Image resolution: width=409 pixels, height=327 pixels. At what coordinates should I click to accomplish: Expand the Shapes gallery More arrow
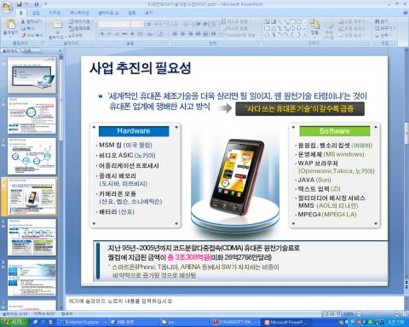pyautogui.click(x=305, y=36)
